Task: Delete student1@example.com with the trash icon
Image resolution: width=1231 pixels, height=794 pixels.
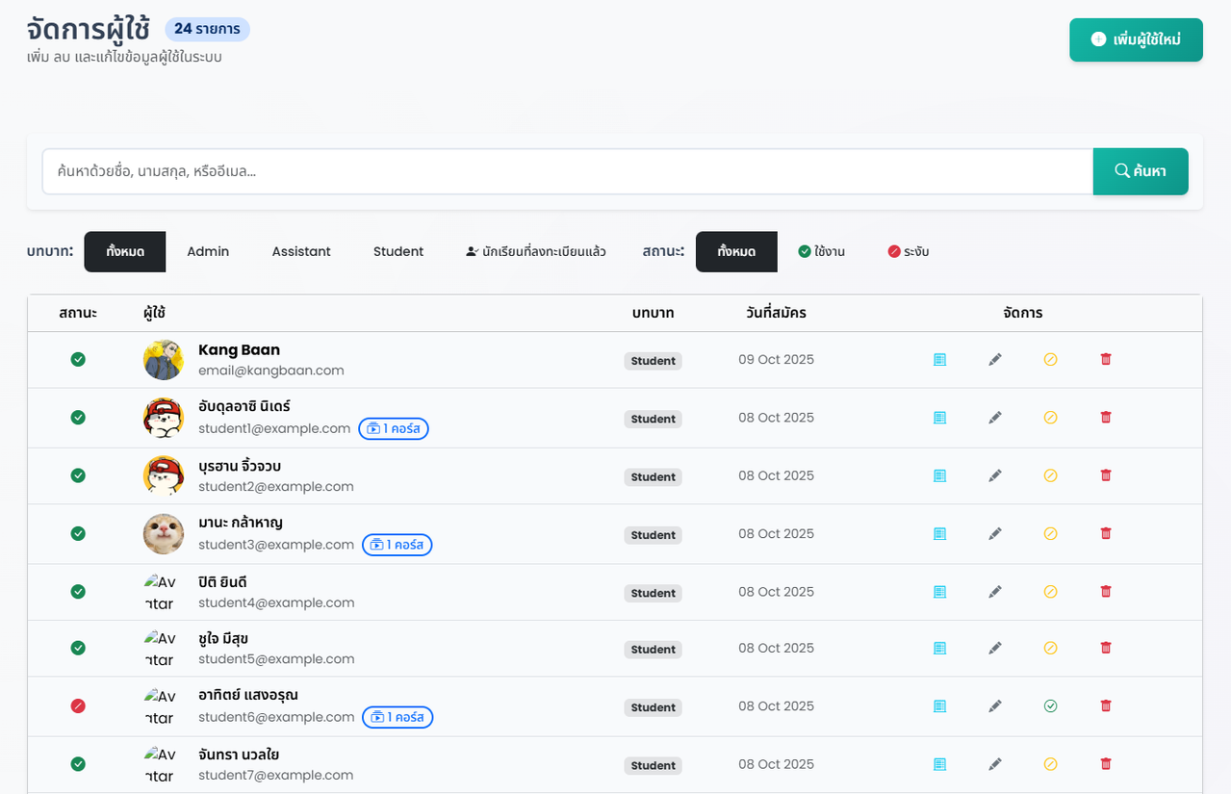Action: click(x=1106, y=418)
